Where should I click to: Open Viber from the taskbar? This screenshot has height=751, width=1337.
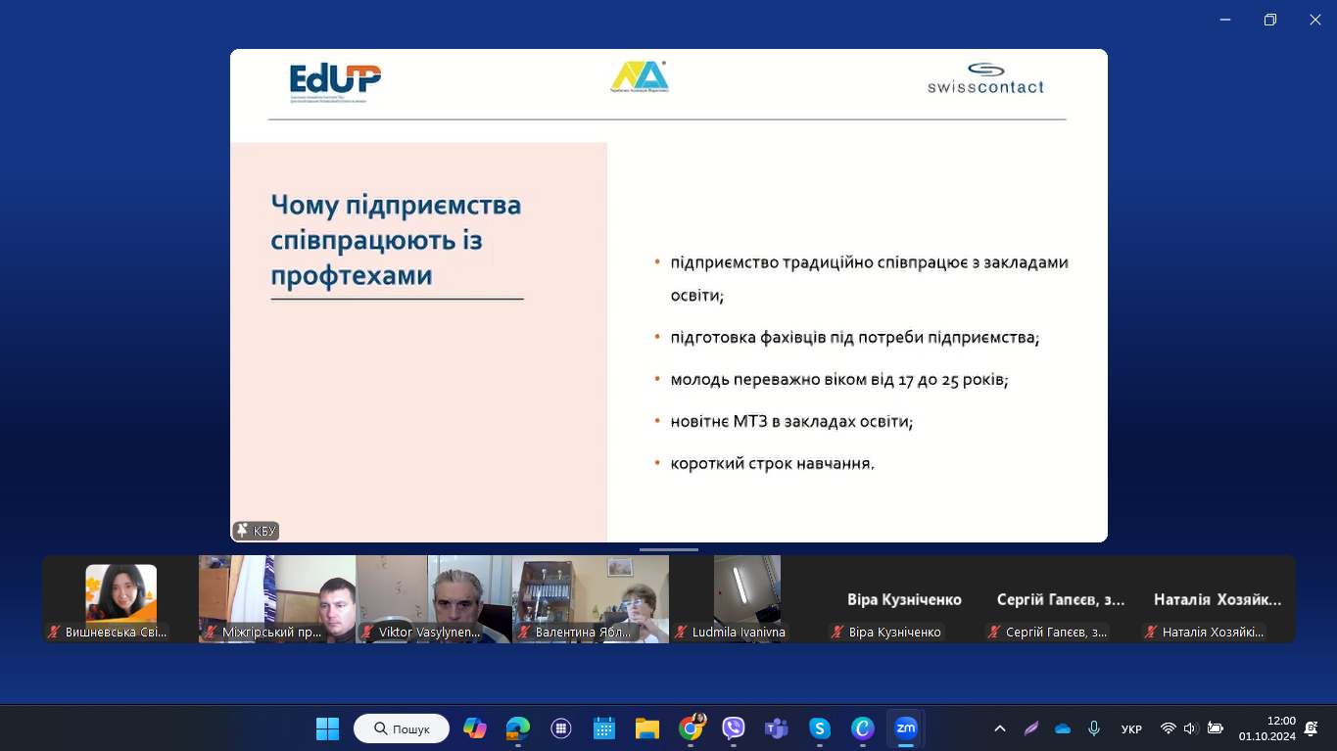tap(734, 728)
